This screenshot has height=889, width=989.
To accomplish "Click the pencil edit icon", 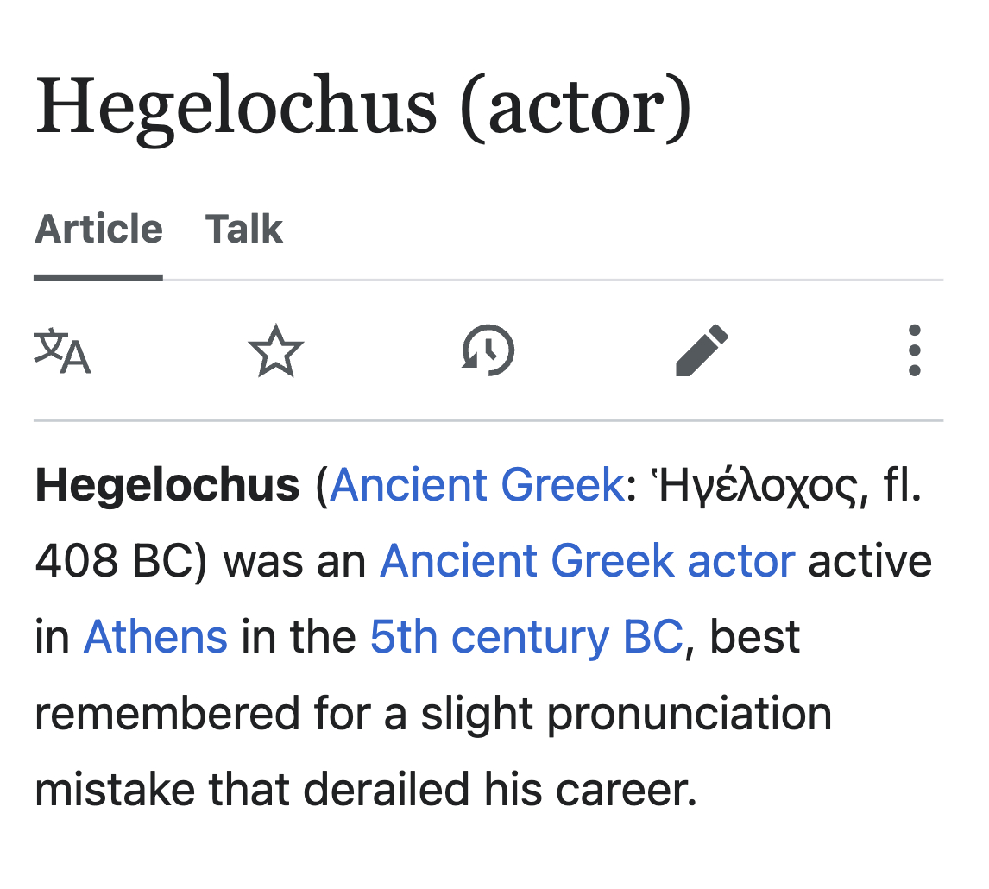I will [x=702, y=351].
